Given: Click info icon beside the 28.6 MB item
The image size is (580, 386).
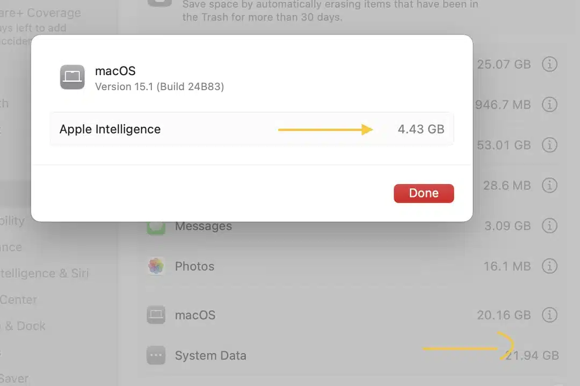Looking at the screenshot, I should pos(550,185).
